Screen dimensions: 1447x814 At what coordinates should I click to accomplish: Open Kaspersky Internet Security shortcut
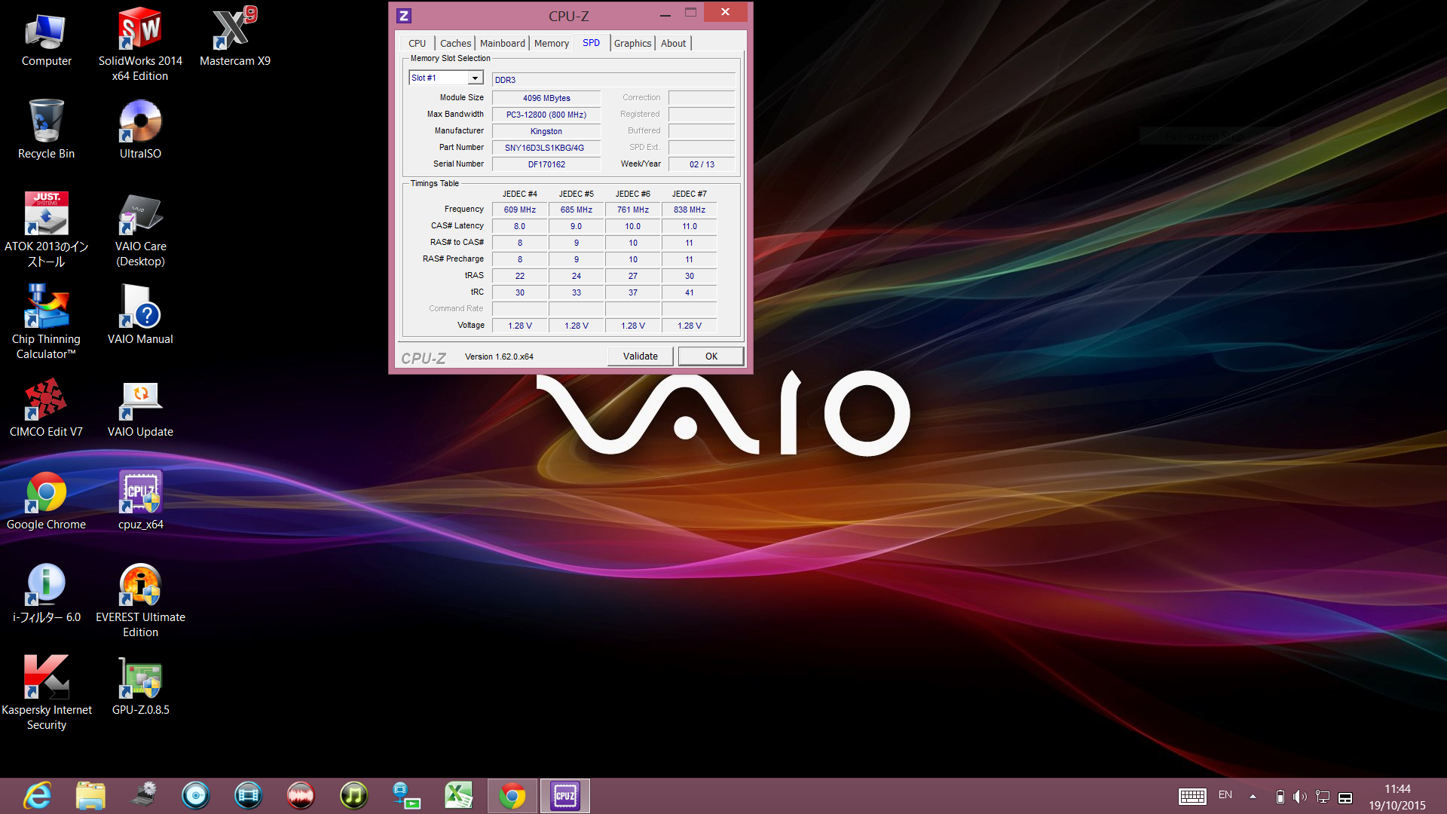point(46,693)
